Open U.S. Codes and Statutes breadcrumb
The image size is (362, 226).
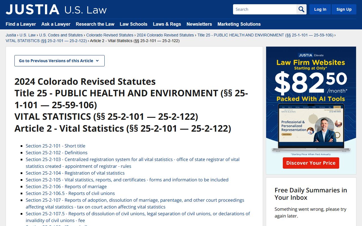point(61,35)
